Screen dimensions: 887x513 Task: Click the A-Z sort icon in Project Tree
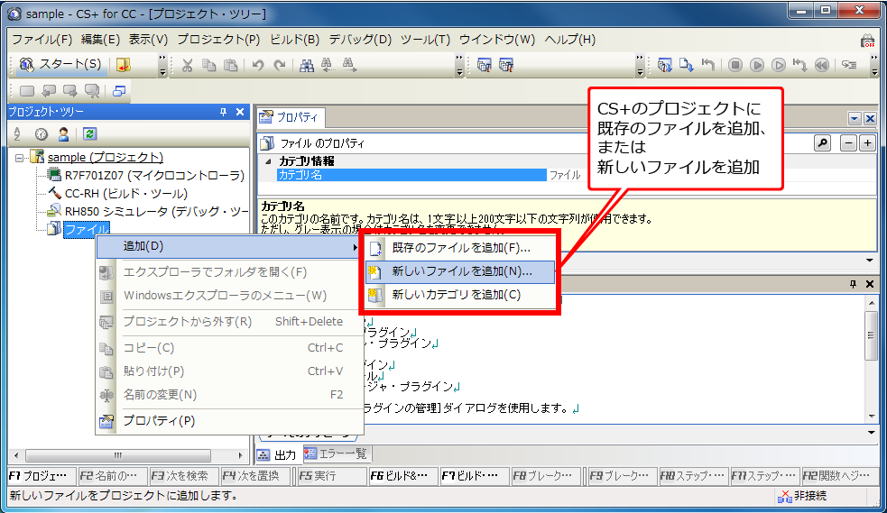(x=17, y=134)
